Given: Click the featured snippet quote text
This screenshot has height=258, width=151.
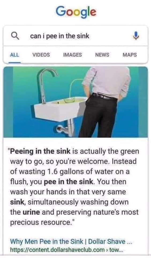Looking at the screenshot, I should [x=75, y=187].
